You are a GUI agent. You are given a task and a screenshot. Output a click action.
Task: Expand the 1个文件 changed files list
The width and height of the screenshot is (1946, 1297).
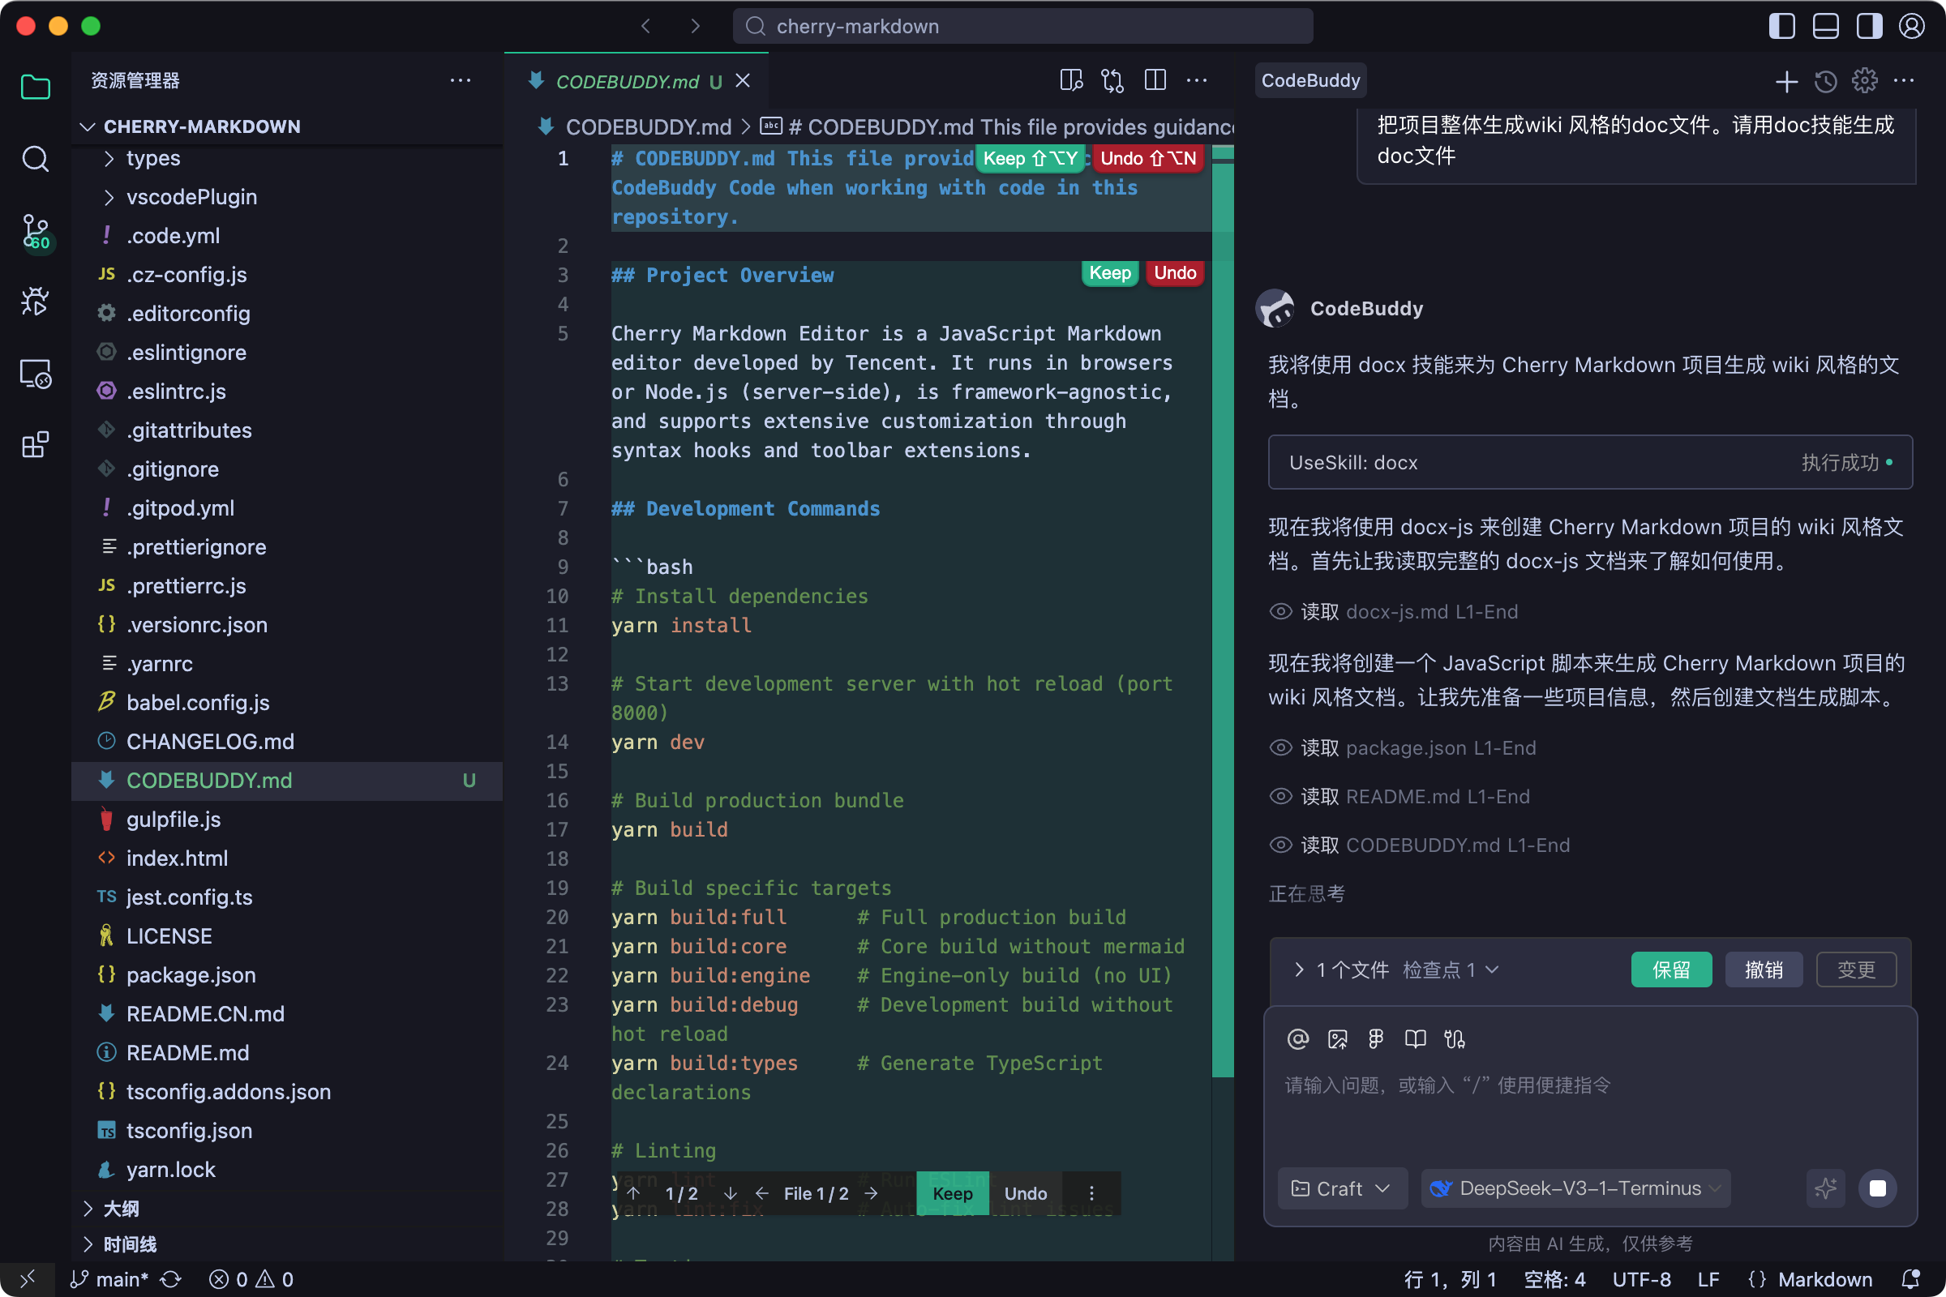[x=1341, y=970]
